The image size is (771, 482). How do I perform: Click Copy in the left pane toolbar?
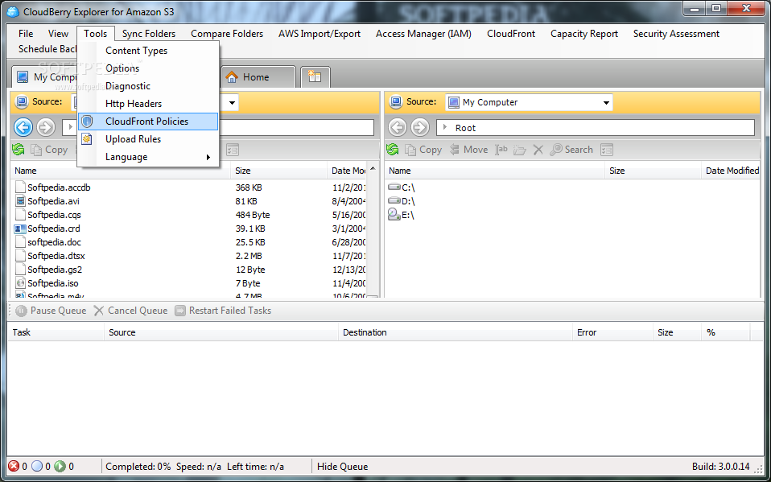point(48,150)
